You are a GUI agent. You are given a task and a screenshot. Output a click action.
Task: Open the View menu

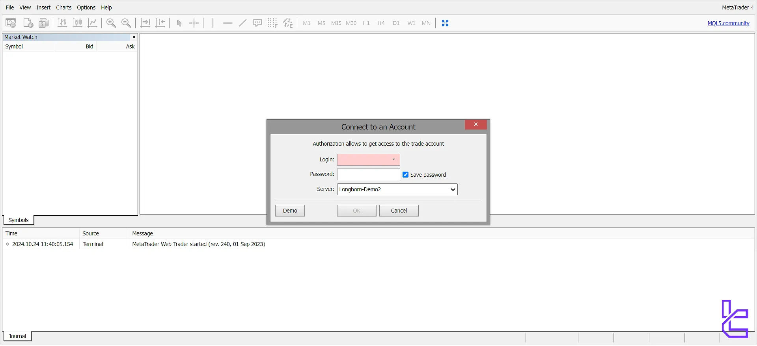[25, 7]
